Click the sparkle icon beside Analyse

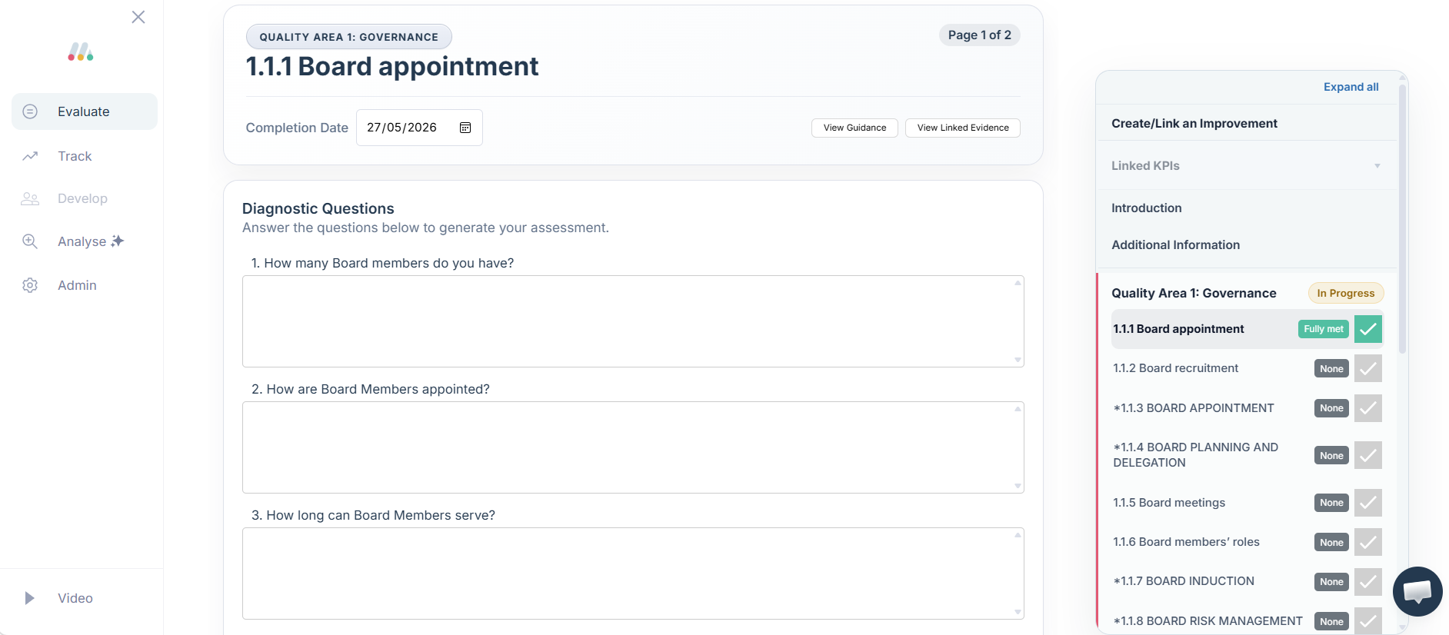point(118,241)
